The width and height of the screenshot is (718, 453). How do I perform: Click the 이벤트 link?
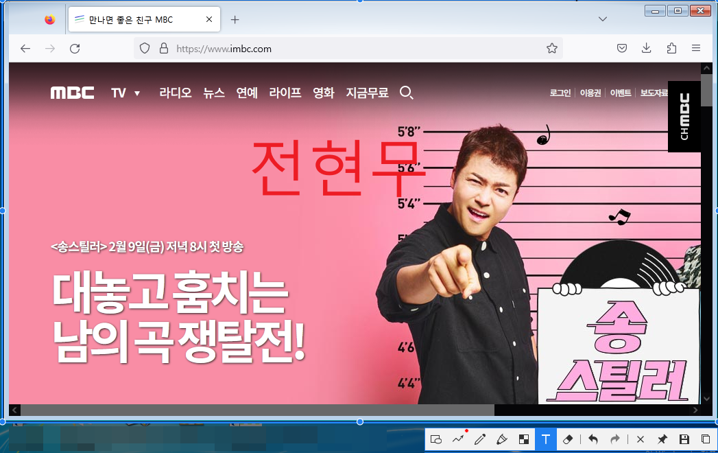click(621, 93)
